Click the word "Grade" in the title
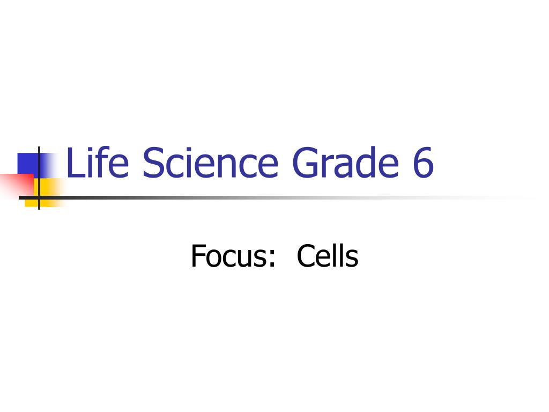Image resolution: width=549 pixels, height=412 pixels. pos(345,162)
